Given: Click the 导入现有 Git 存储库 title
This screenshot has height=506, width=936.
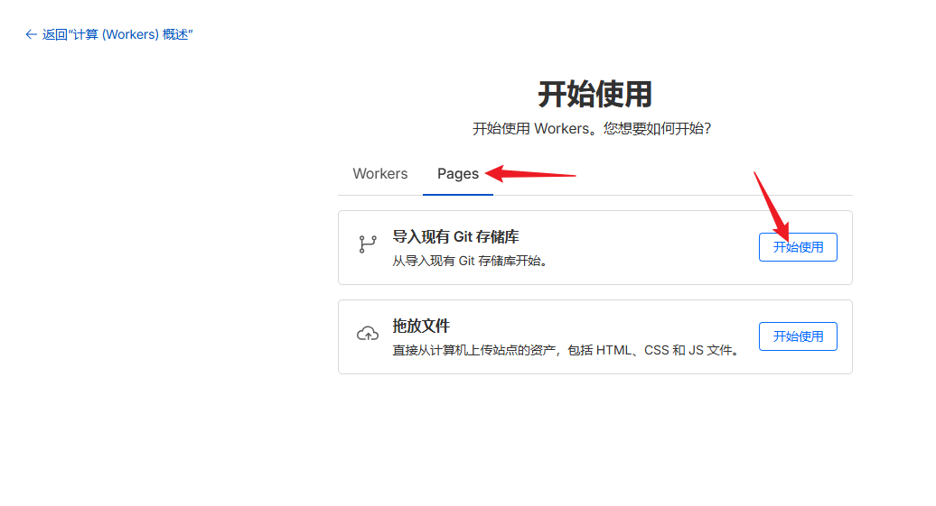Looking at the screenshot, I should [455, 237].
